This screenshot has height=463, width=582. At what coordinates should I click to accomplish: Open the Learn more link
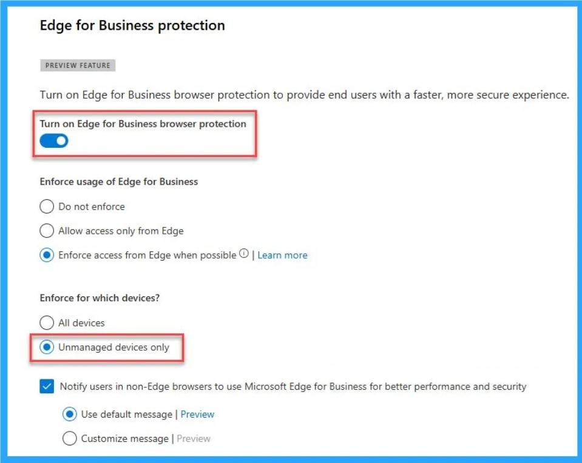tap(282, 255)
